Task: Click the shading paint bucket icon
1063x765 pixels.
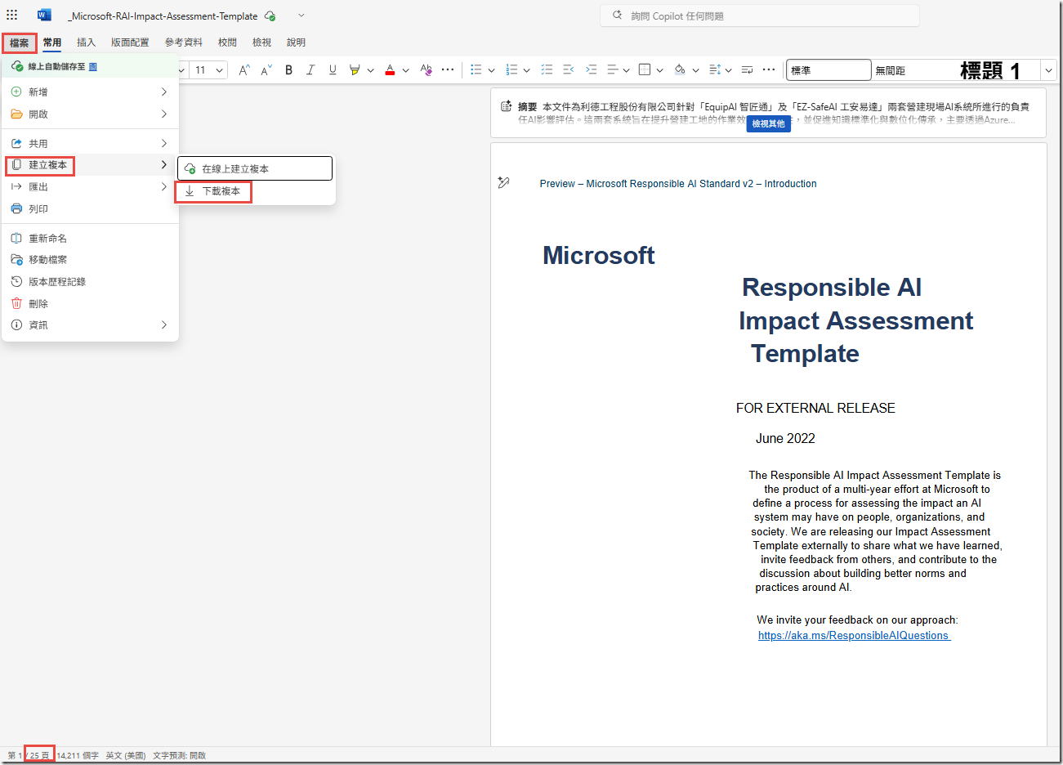Action: (680, 70)
